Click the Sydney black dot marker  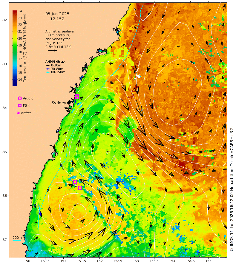pyautogui.click(x=69, y=103)
